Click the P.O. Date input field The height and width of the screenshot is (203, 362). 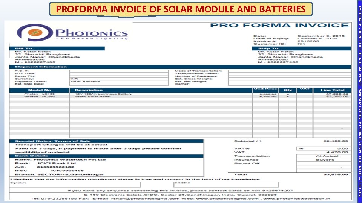(119, 74)
